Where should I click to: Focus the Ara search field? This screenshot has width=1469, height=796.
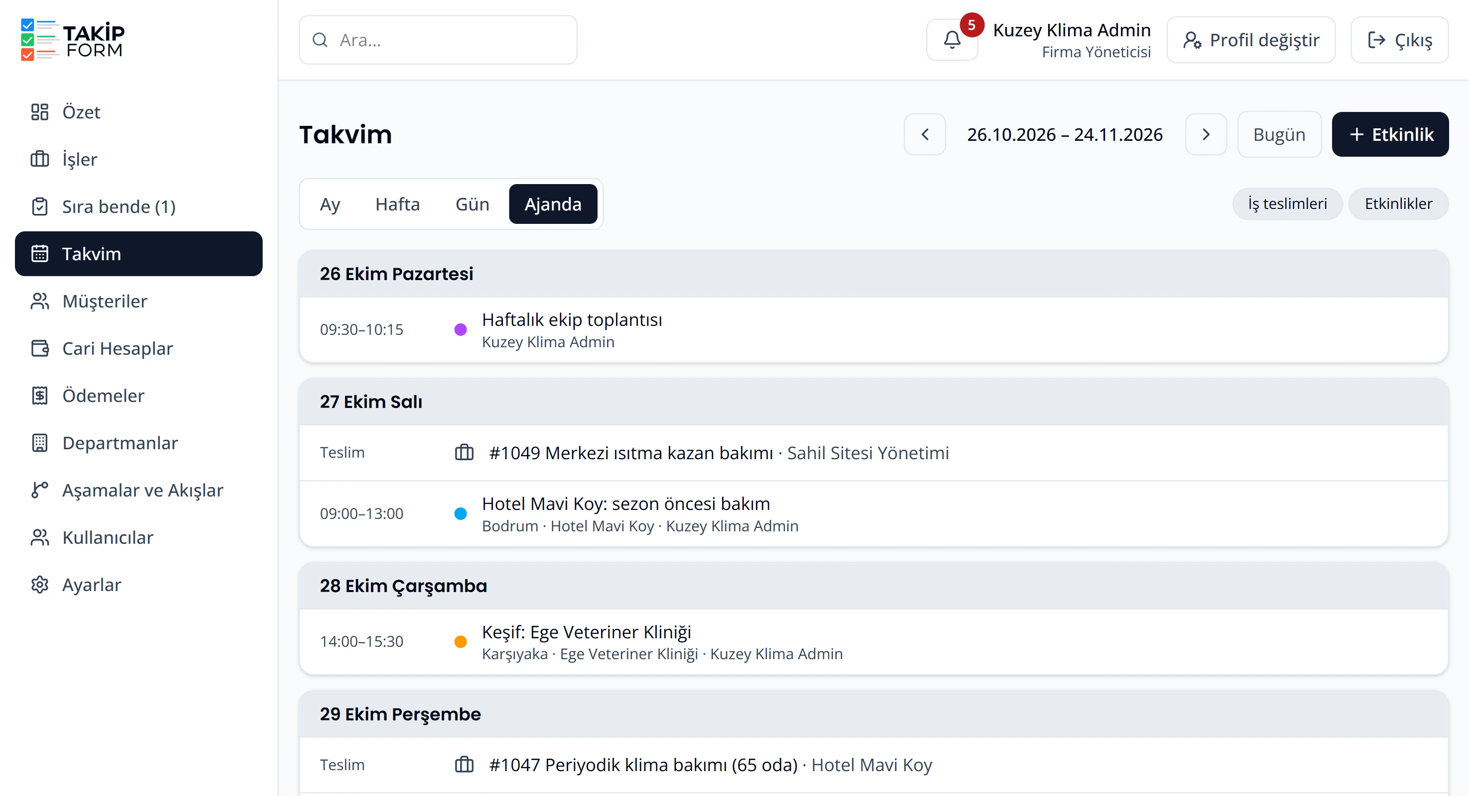[438, 40]
